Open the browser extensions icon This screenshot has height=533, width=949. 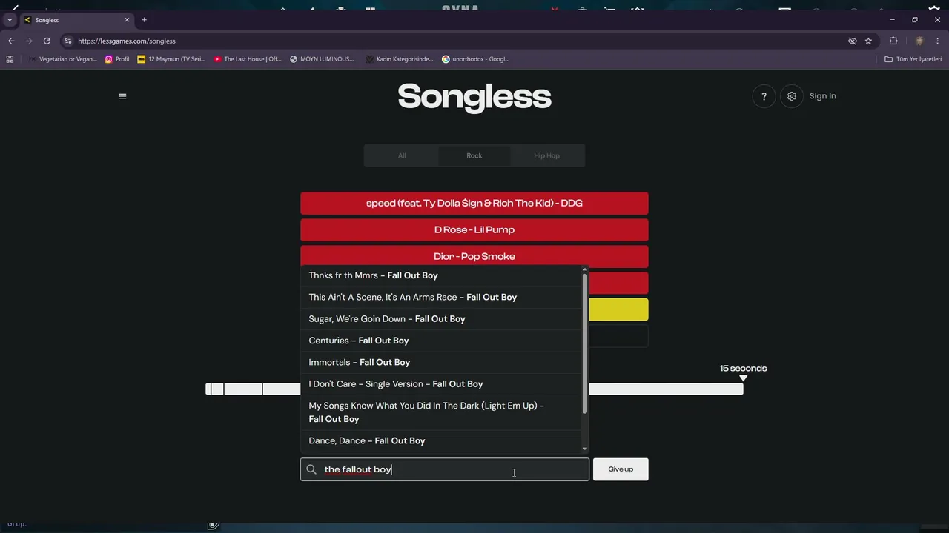tap(893, 41)
